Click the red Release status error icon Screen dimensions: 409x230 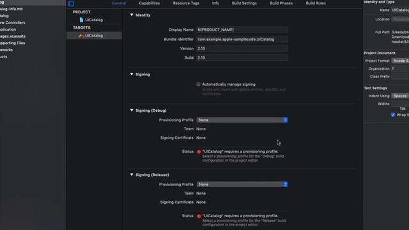click(x=199, y=216)
